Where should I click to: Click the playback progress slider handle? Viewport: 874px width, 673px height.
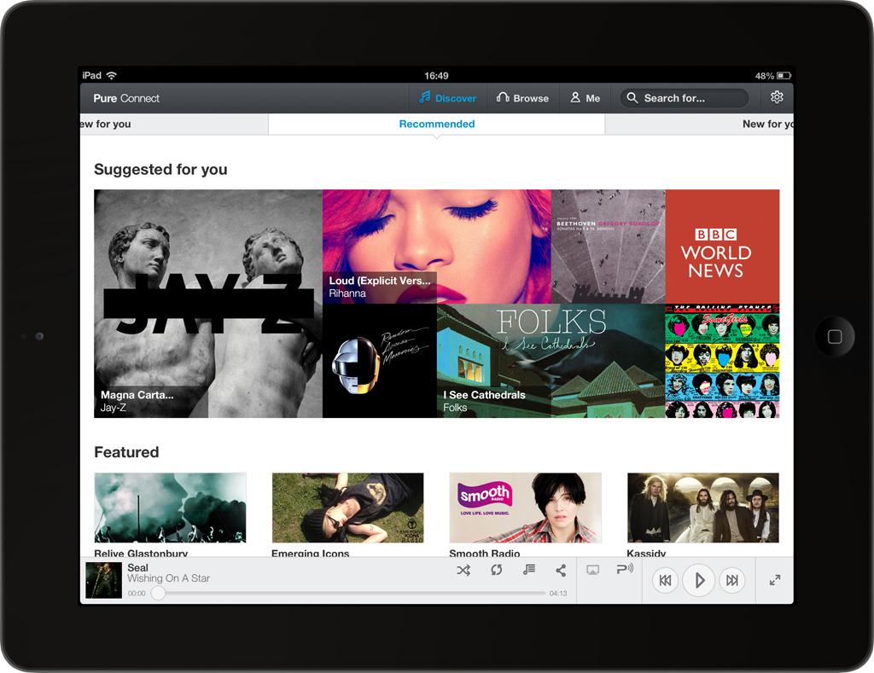(158, 593)
